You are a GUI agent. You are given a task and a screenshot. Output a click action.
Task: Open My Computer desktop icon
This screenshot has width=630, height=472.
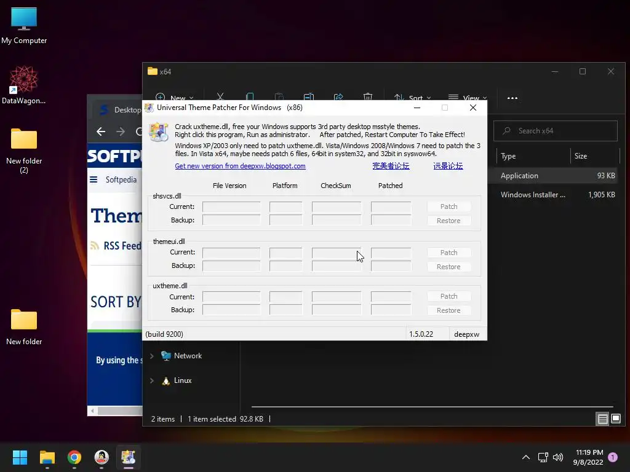click(x=24, y=26)
